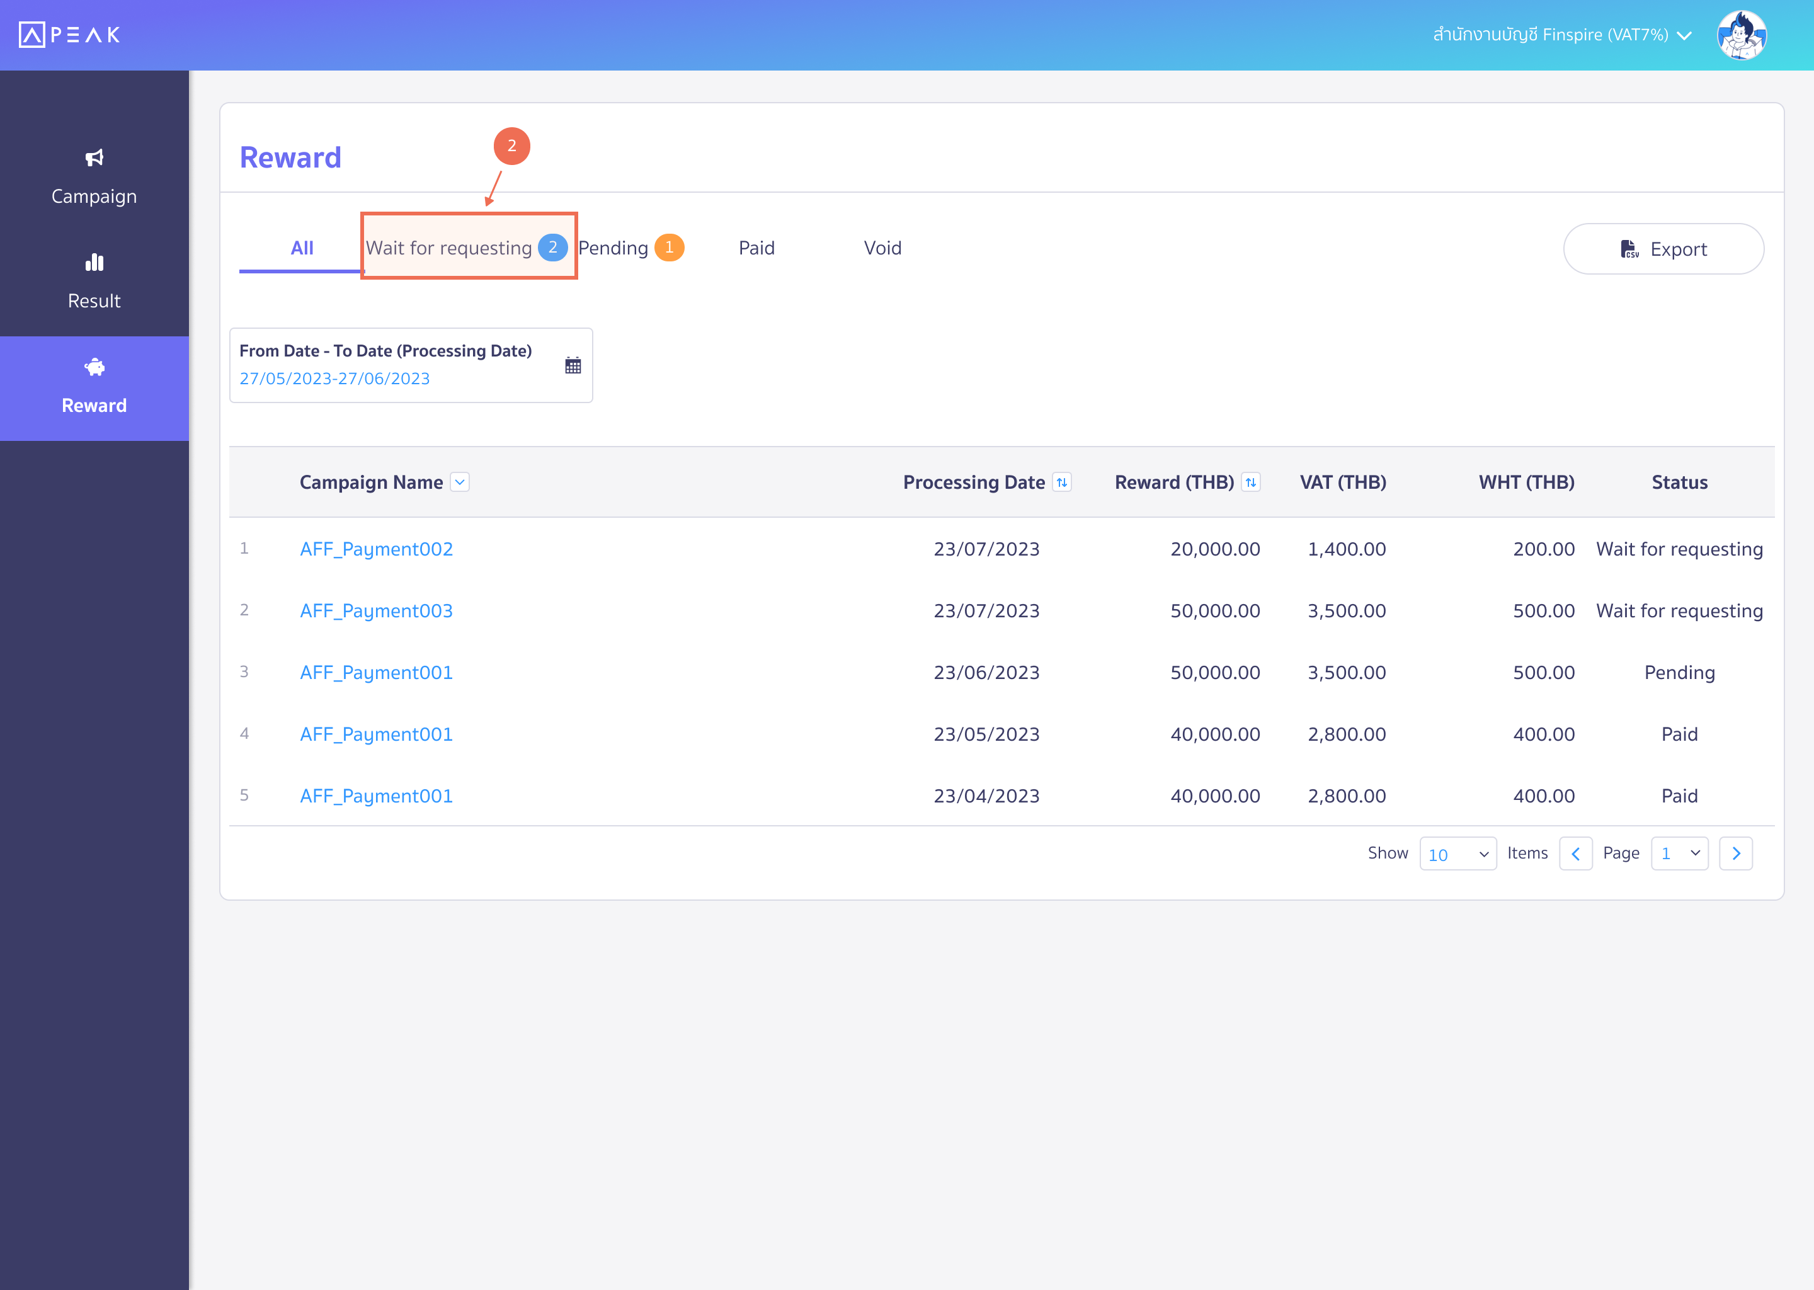Click the Campaign icon in sidebar
Image resolution: width=1814 pixels, height=1290 pixels.
coord(93,157)
